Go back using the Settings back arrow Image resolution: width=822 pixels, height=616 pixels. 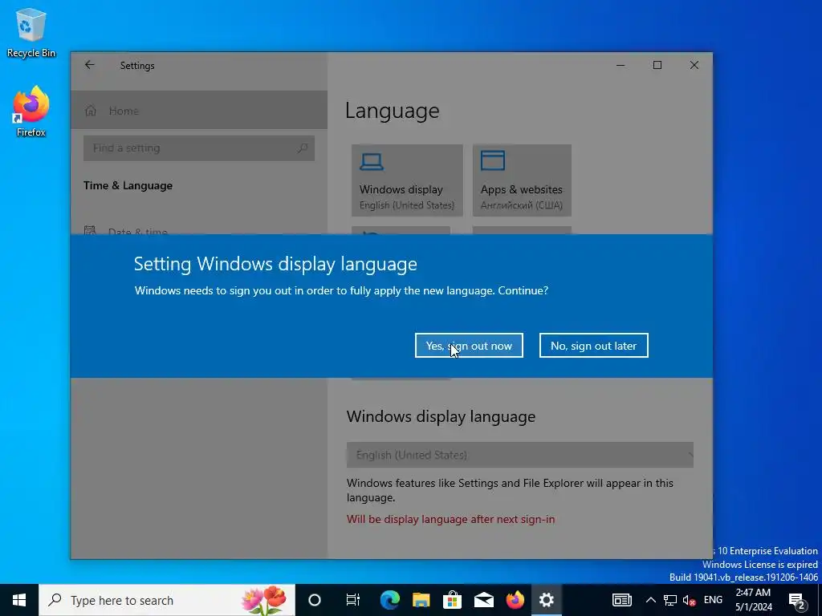pyautogui.click(x=90, y=65)
